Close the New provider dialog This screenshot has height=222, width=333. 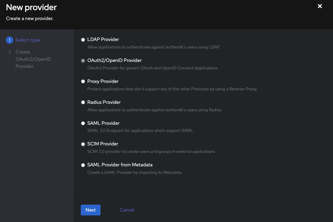[x=320, y=6]
